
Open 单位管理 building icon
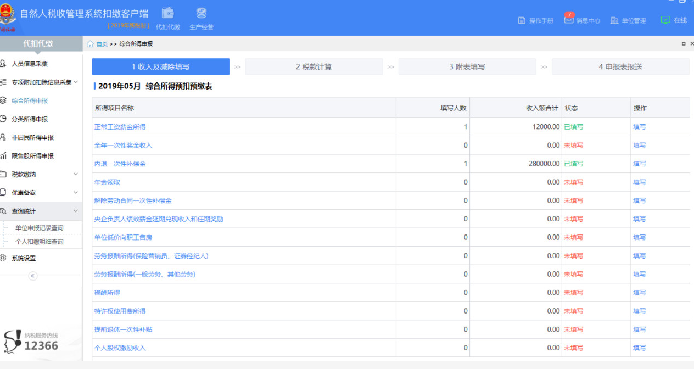click(614, 20)
